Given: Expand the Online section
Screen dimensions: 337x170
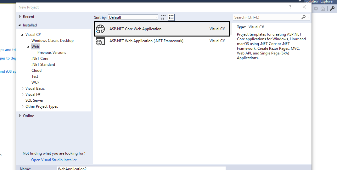Looking at the screenshot, I should point(20,116).
